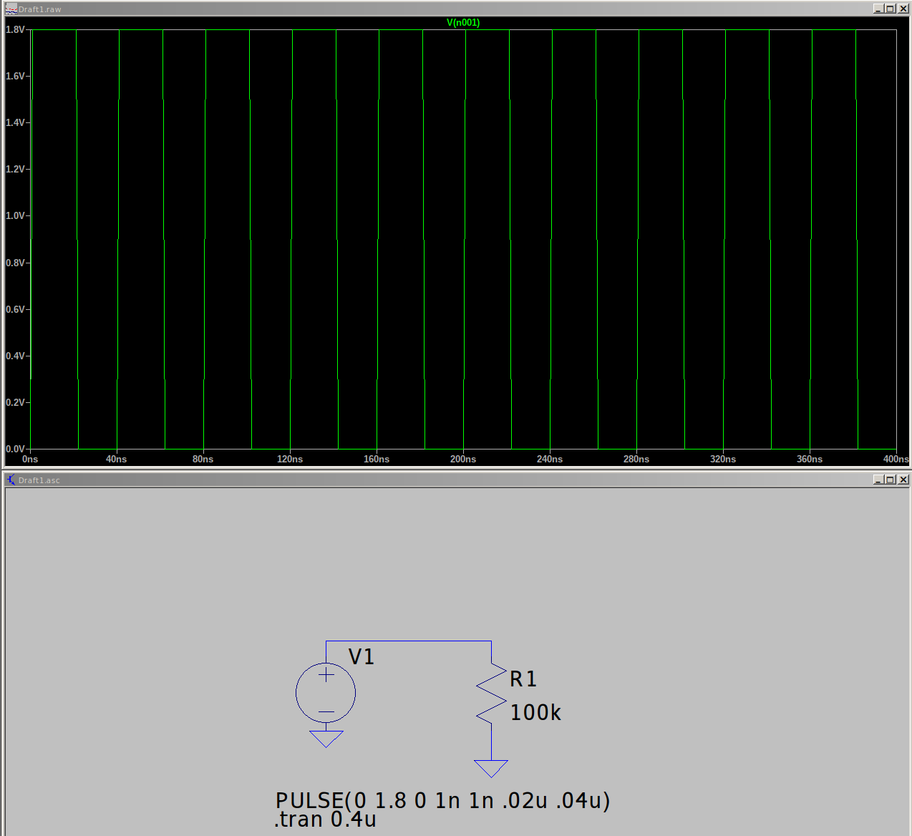
Task: Click the V(n001) trace label
Action: tap(463, 22)
